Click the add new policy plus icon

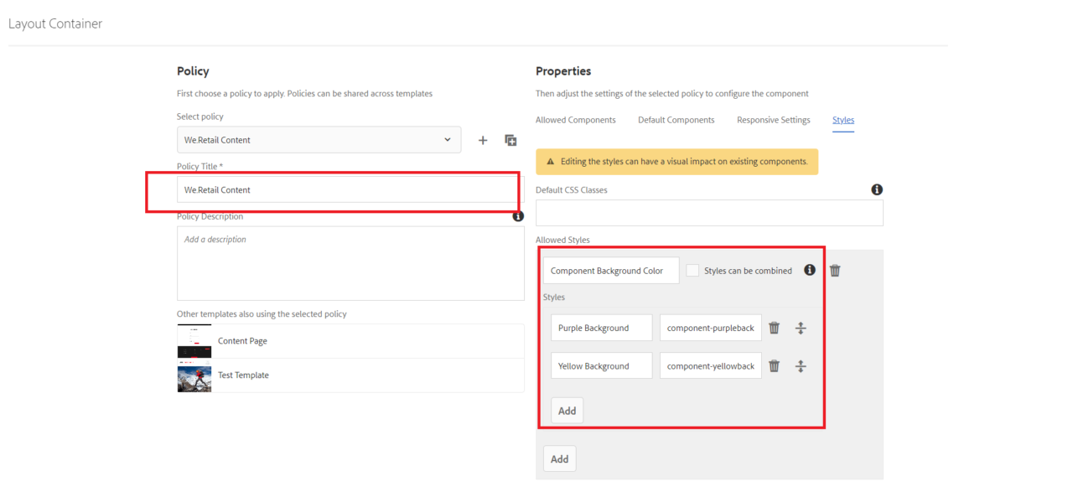(482, 140)
